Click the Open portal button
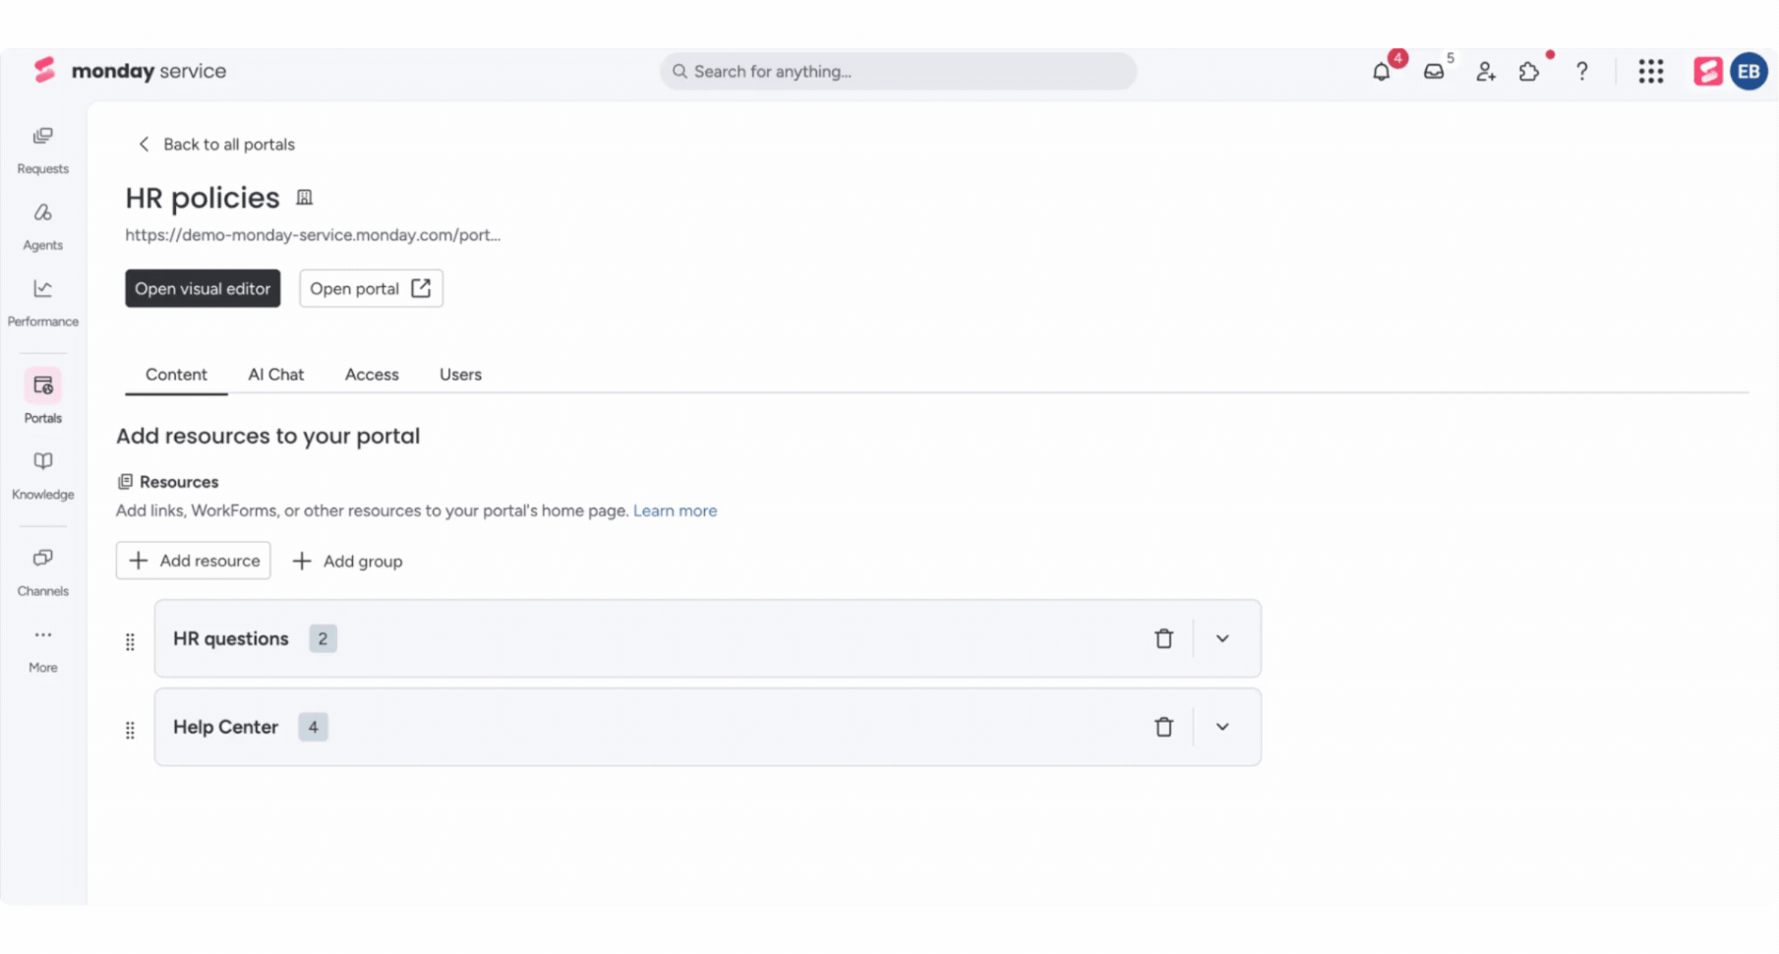Image resolution: width=1779 pixels, height=954 pixels. (371, 288)
